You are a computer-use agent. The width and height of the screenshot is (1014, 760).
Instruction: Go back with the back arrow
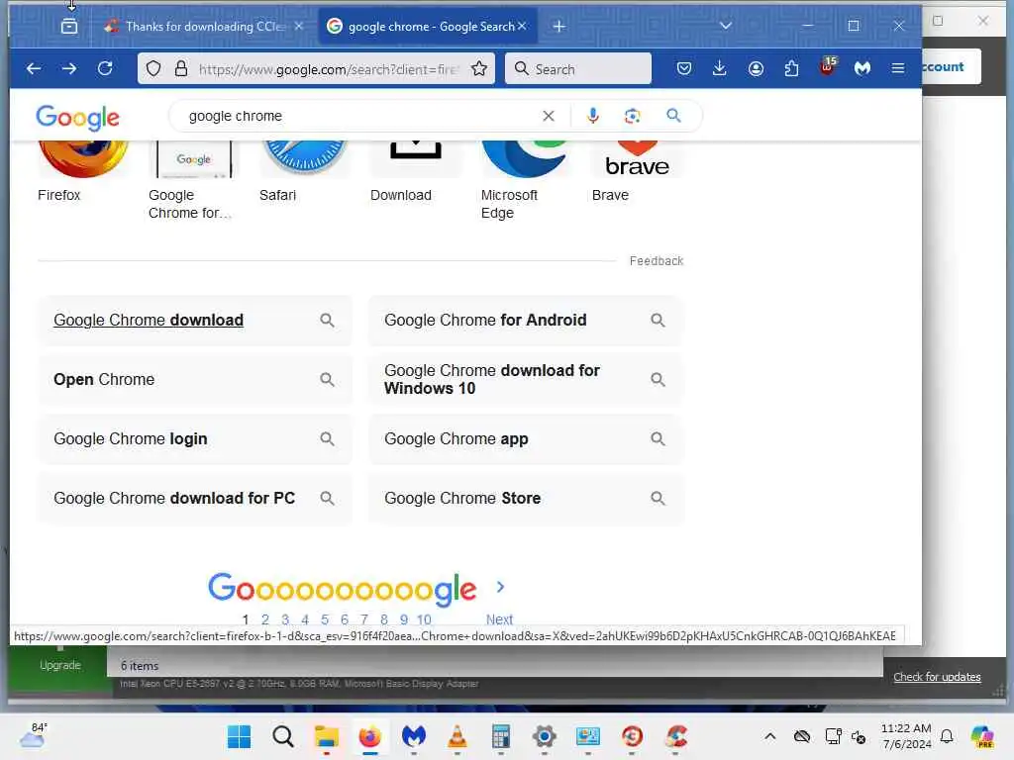point(34,68)
